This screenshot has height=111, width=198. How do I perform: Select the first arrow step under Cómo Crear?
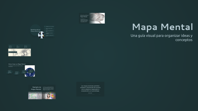click(10, 72)
